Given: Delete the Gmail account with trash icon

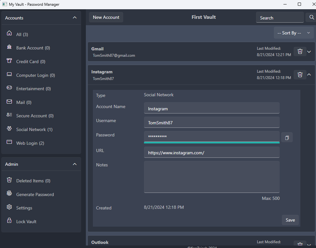Looking at the screenshot, I should (x=300, y=52).
